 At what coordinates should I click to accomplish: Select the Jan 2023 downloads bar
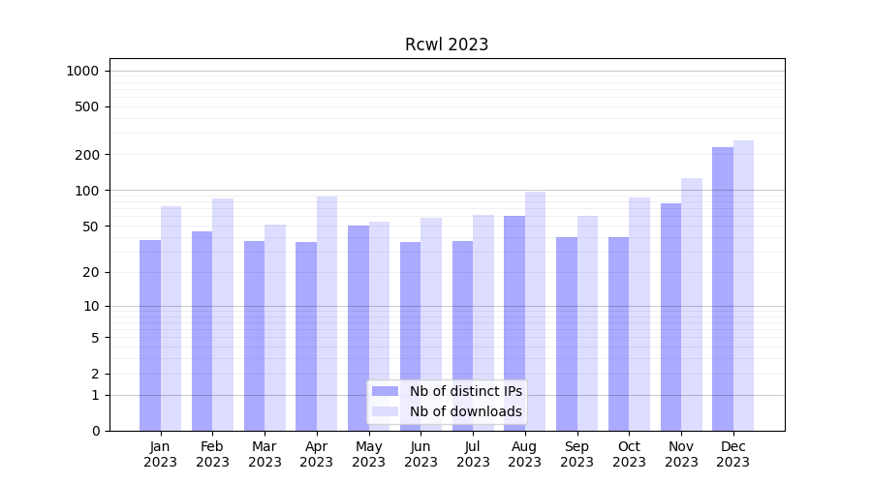click(x=171, y=318)
